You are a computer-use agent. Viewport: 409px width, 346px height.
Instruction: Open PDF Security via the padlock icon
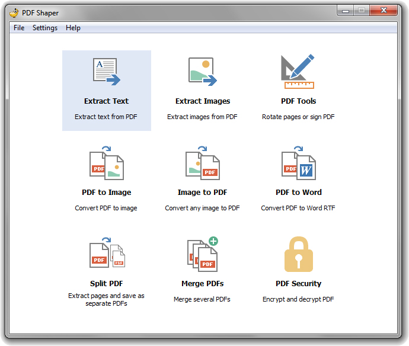[x=298, y=254]
